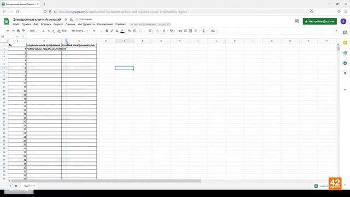Open the Данные menu

point(71,24)
